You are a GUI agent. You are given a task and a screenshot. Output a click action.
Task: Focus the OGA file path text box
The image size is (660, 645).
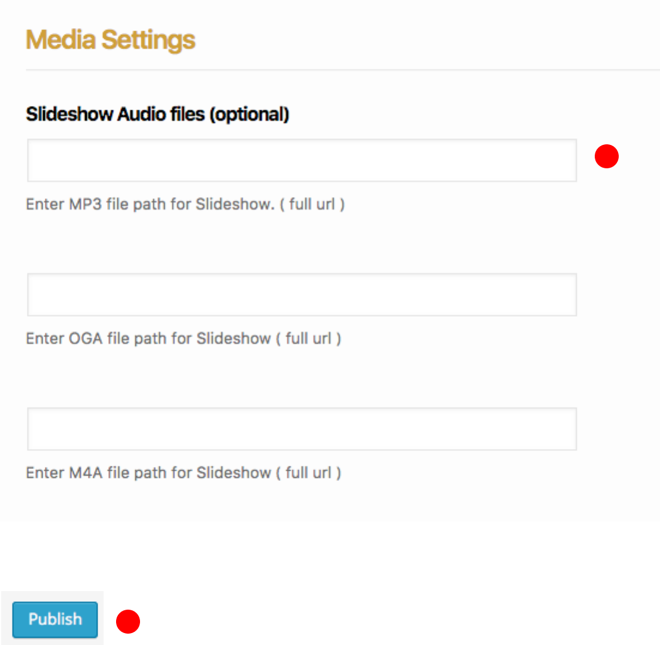click(302, 295)
